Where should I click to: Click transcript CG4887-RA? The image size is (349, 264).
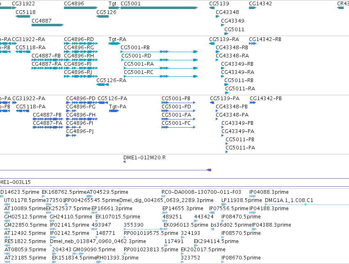click(x=46, y=64)
